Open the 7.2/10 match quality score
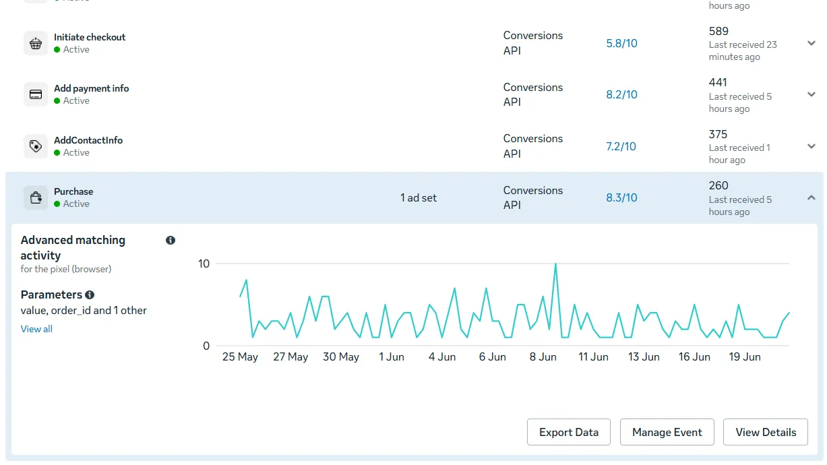This screenshot has height=465, width=827. pos(621,146)
